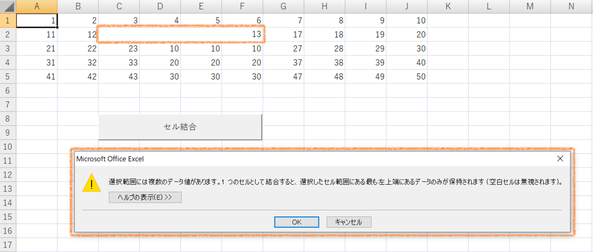Select column L header

pyautogui.click(x=488, y=6)
